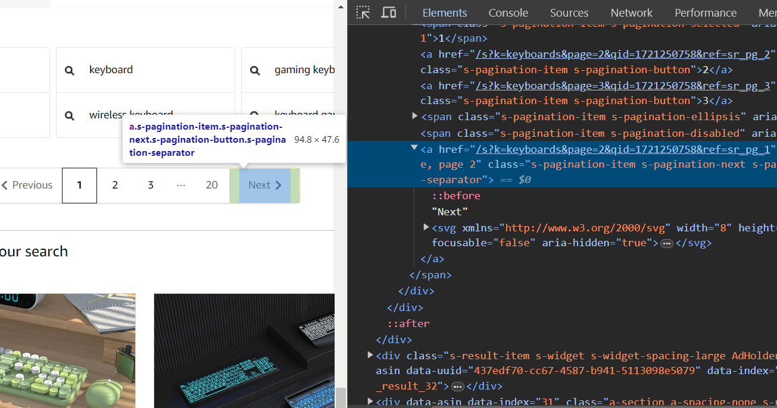Activate the inspect element picker icon
Viewport: 777px width, 408px height.
[363, 12]
